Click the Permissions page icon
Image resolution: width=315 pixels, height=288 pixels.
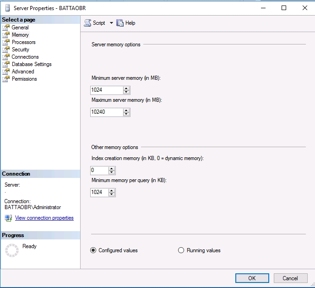6,79
